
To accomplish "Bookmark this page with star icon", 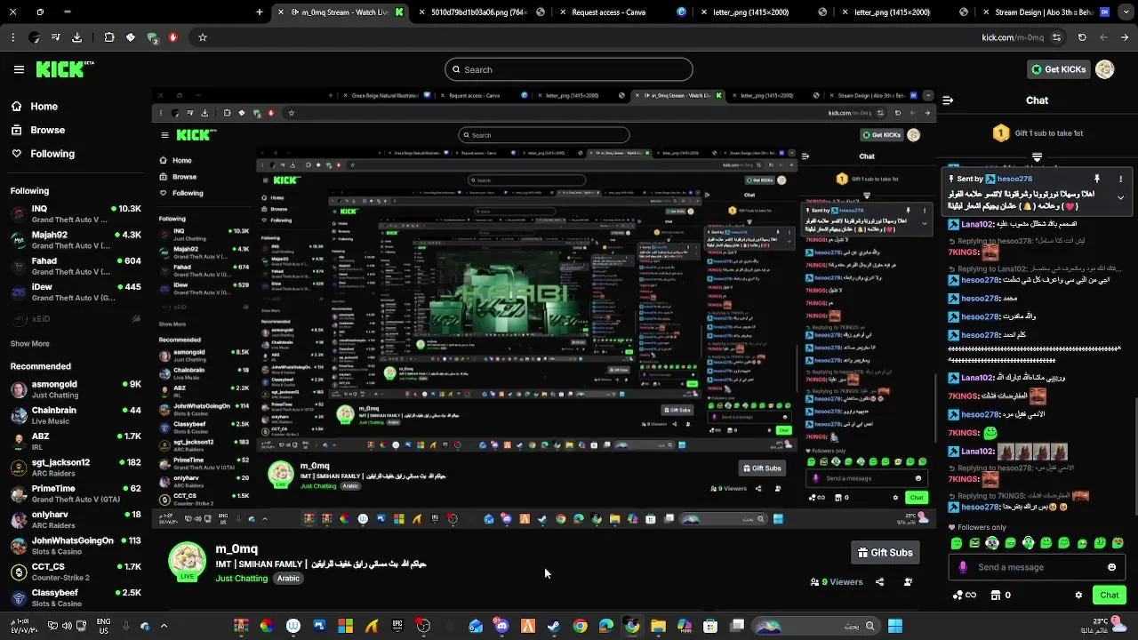I will tap(203, 37).
